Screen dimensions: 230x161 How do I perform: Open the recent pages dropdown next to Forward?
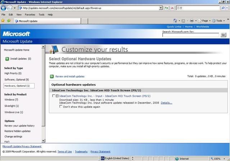point(15,8)
